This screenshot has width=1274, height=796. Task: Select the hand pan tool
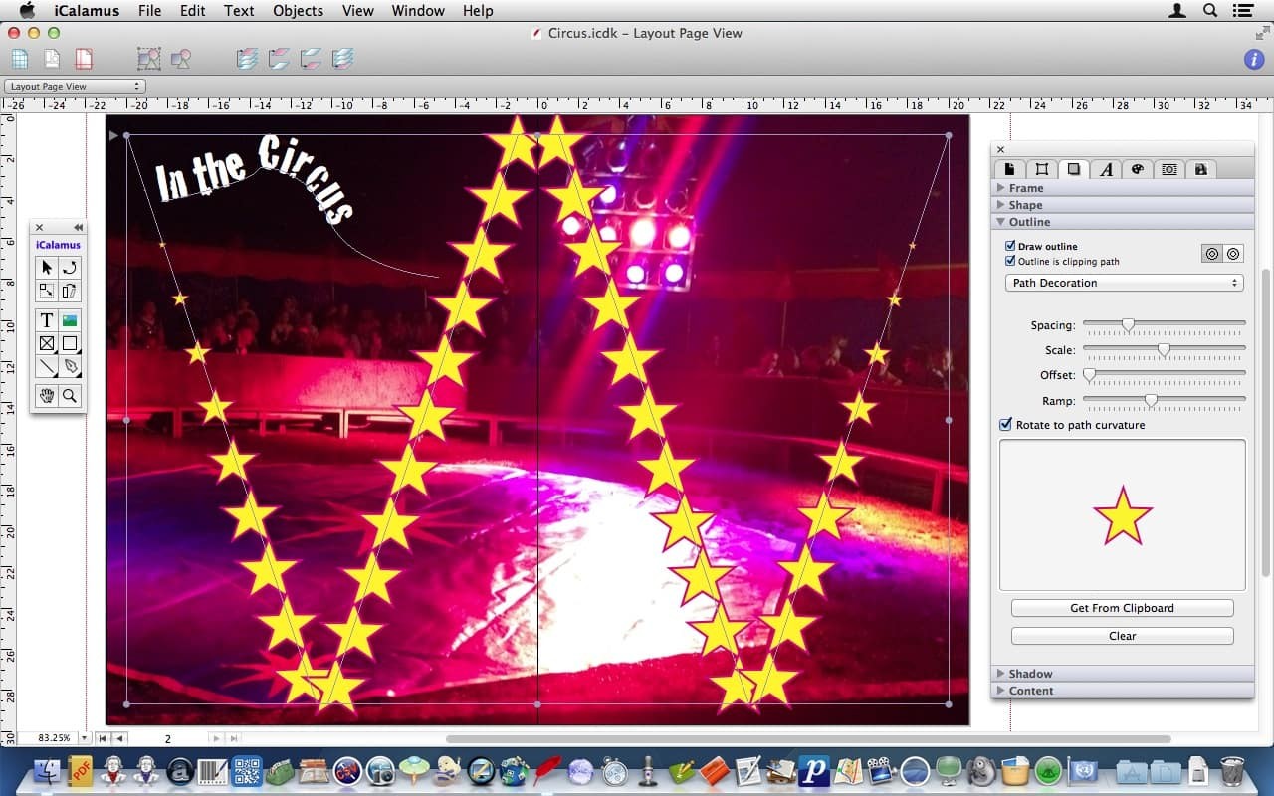(x=47, y=396)
